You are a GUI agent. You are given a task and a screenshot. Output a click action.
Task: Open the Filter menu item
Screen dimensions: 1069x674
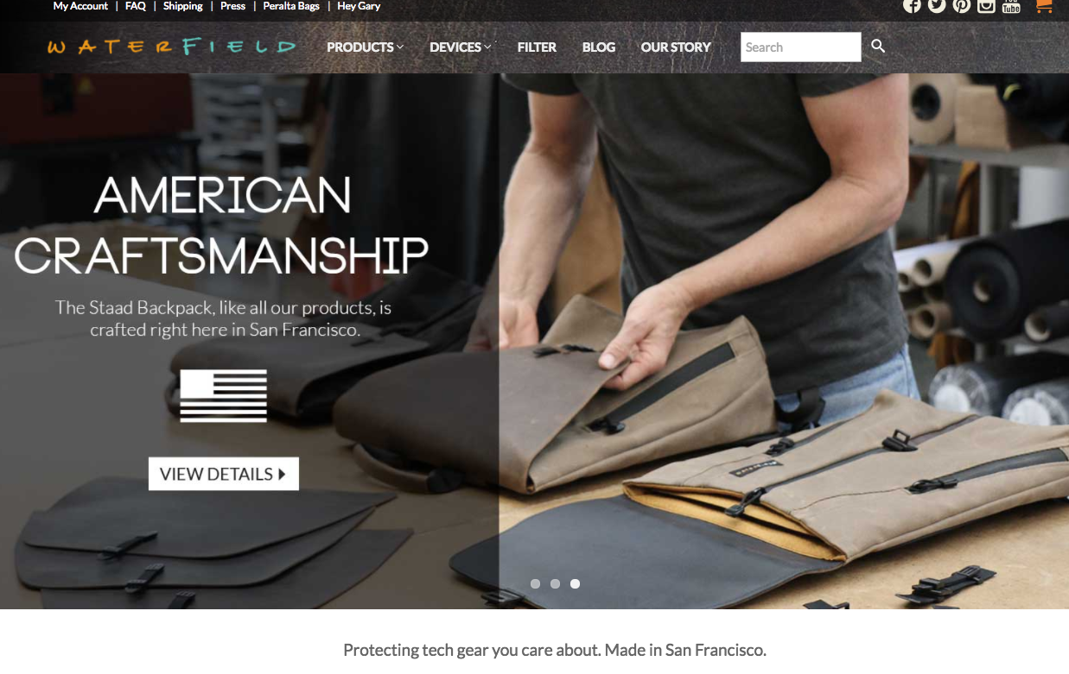[537, 47]
